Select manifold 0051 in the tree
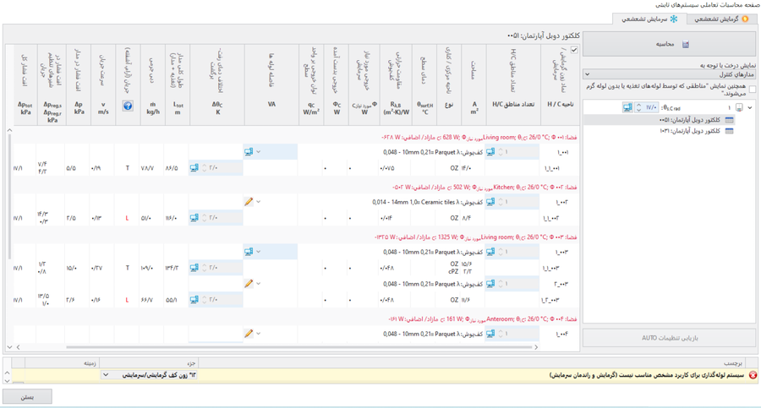This screenshot has height=408, width=761. pos(689,120)
